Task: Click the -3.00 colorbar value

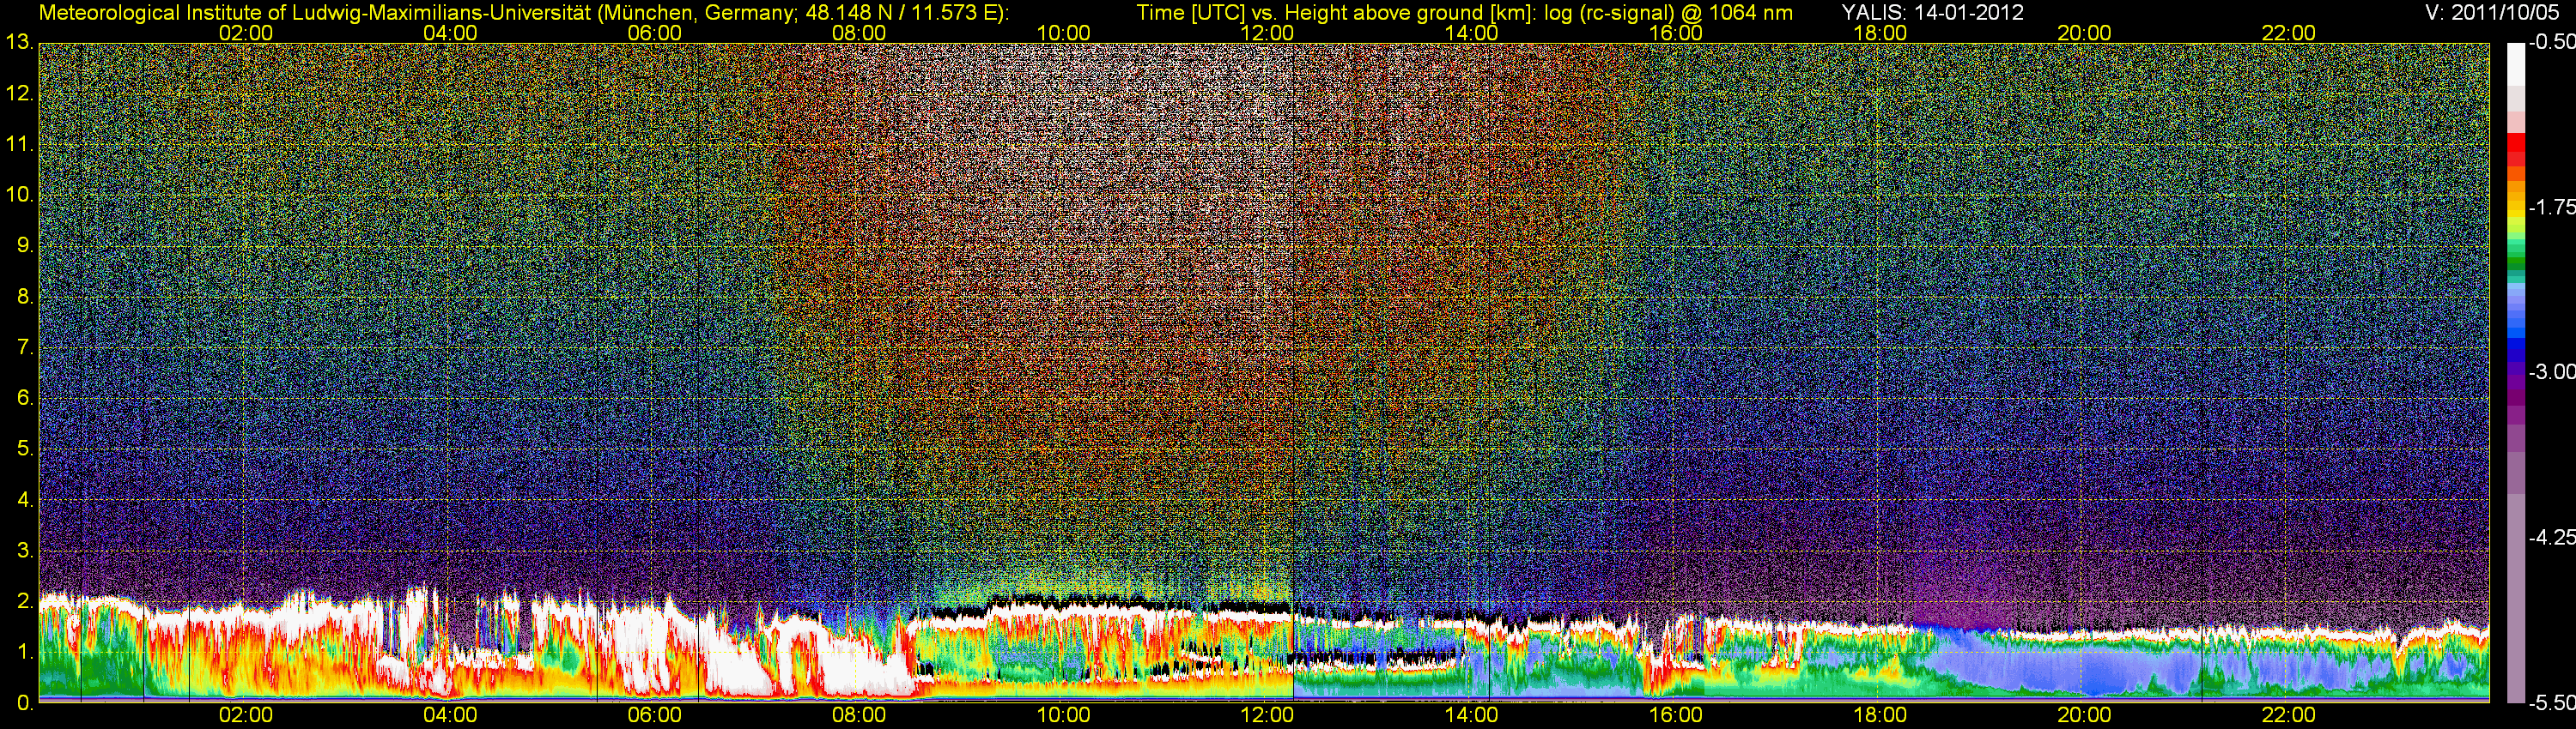Action: coord(2551,372)
